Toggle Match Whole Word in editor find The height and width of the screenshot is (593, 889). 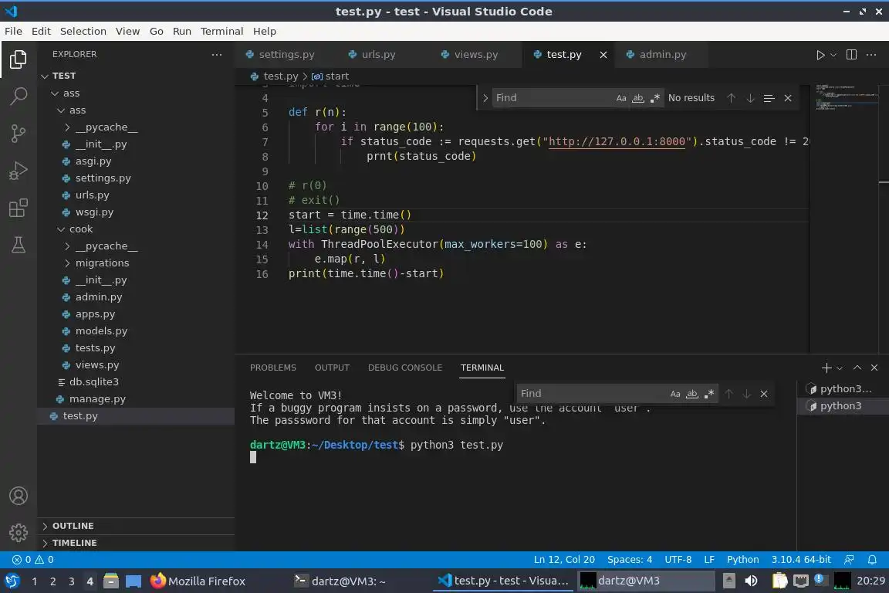[638, 97]
